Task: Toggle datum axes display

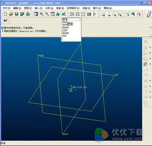Action: pos(109,14)
